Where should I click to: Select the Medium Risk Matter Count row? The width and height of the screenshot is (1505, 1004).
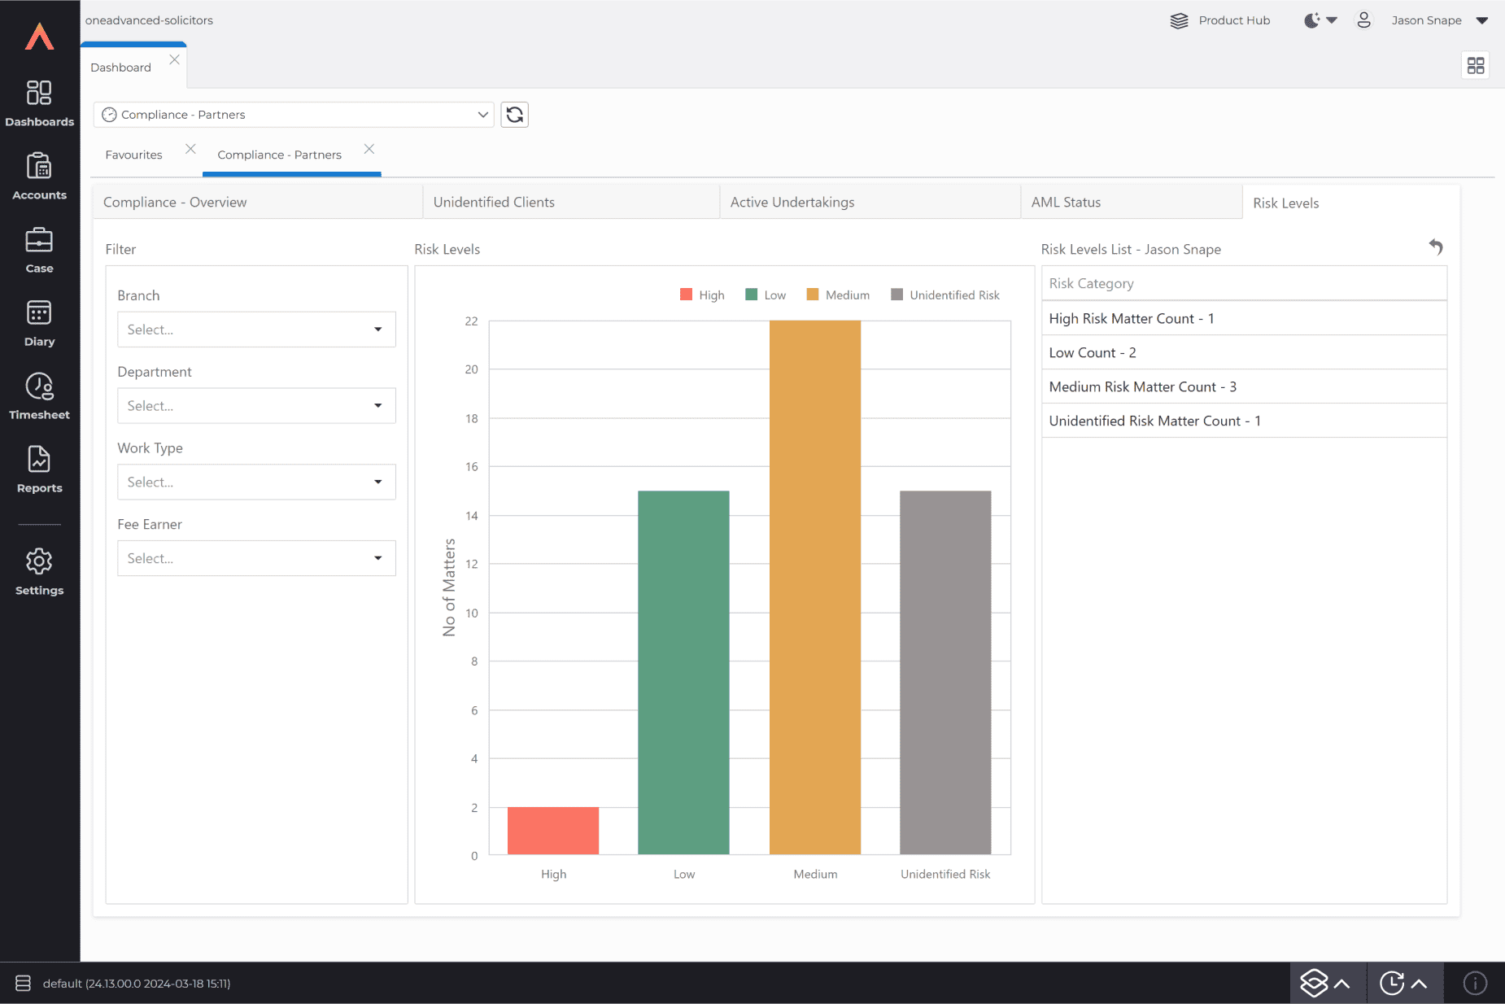point(1142,387)
